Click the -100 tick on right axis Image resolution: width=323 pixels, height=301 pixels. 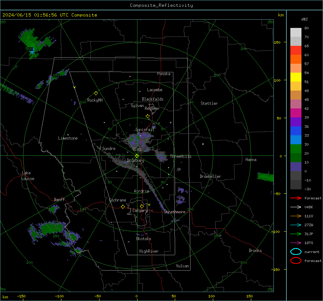(x=275, y=232)
